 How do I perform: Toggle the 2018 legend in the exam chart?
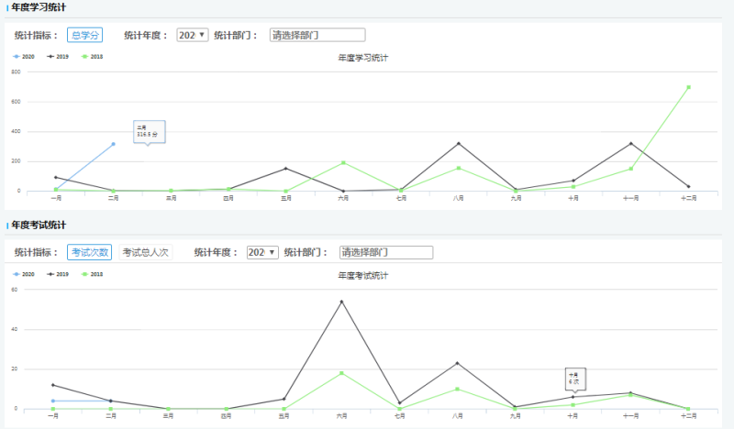pos(93,274)
